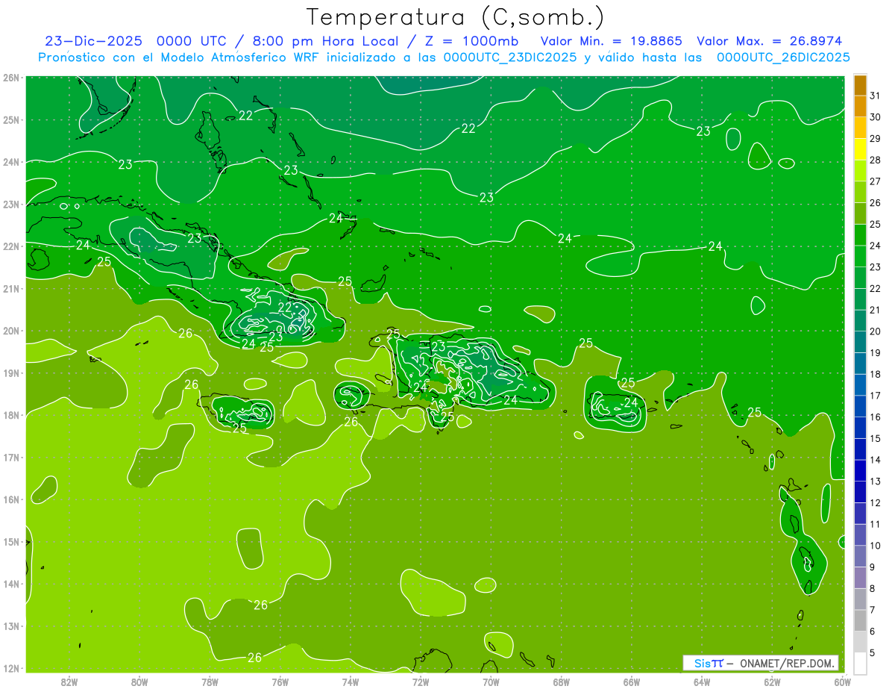Click the 62W longitude axis label
Image resolution: width=895 pixels, height=692 pixels.
point(772,682)
